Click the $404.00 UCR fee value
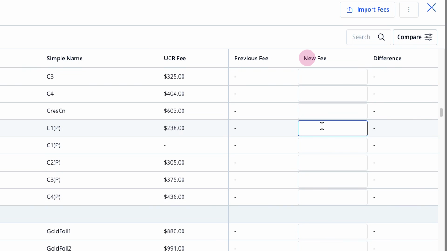447x251 pixels. pos(174,93)
